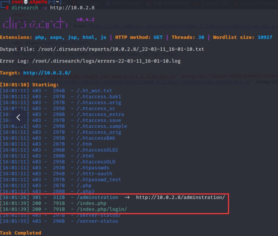
Task: Select the /index.php/login/ result path
Action: click(102, 209)
